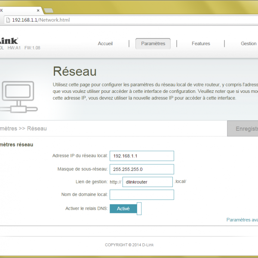Click the local domain name field
This screenshot has height=258, width=258.
click(142, 195)
